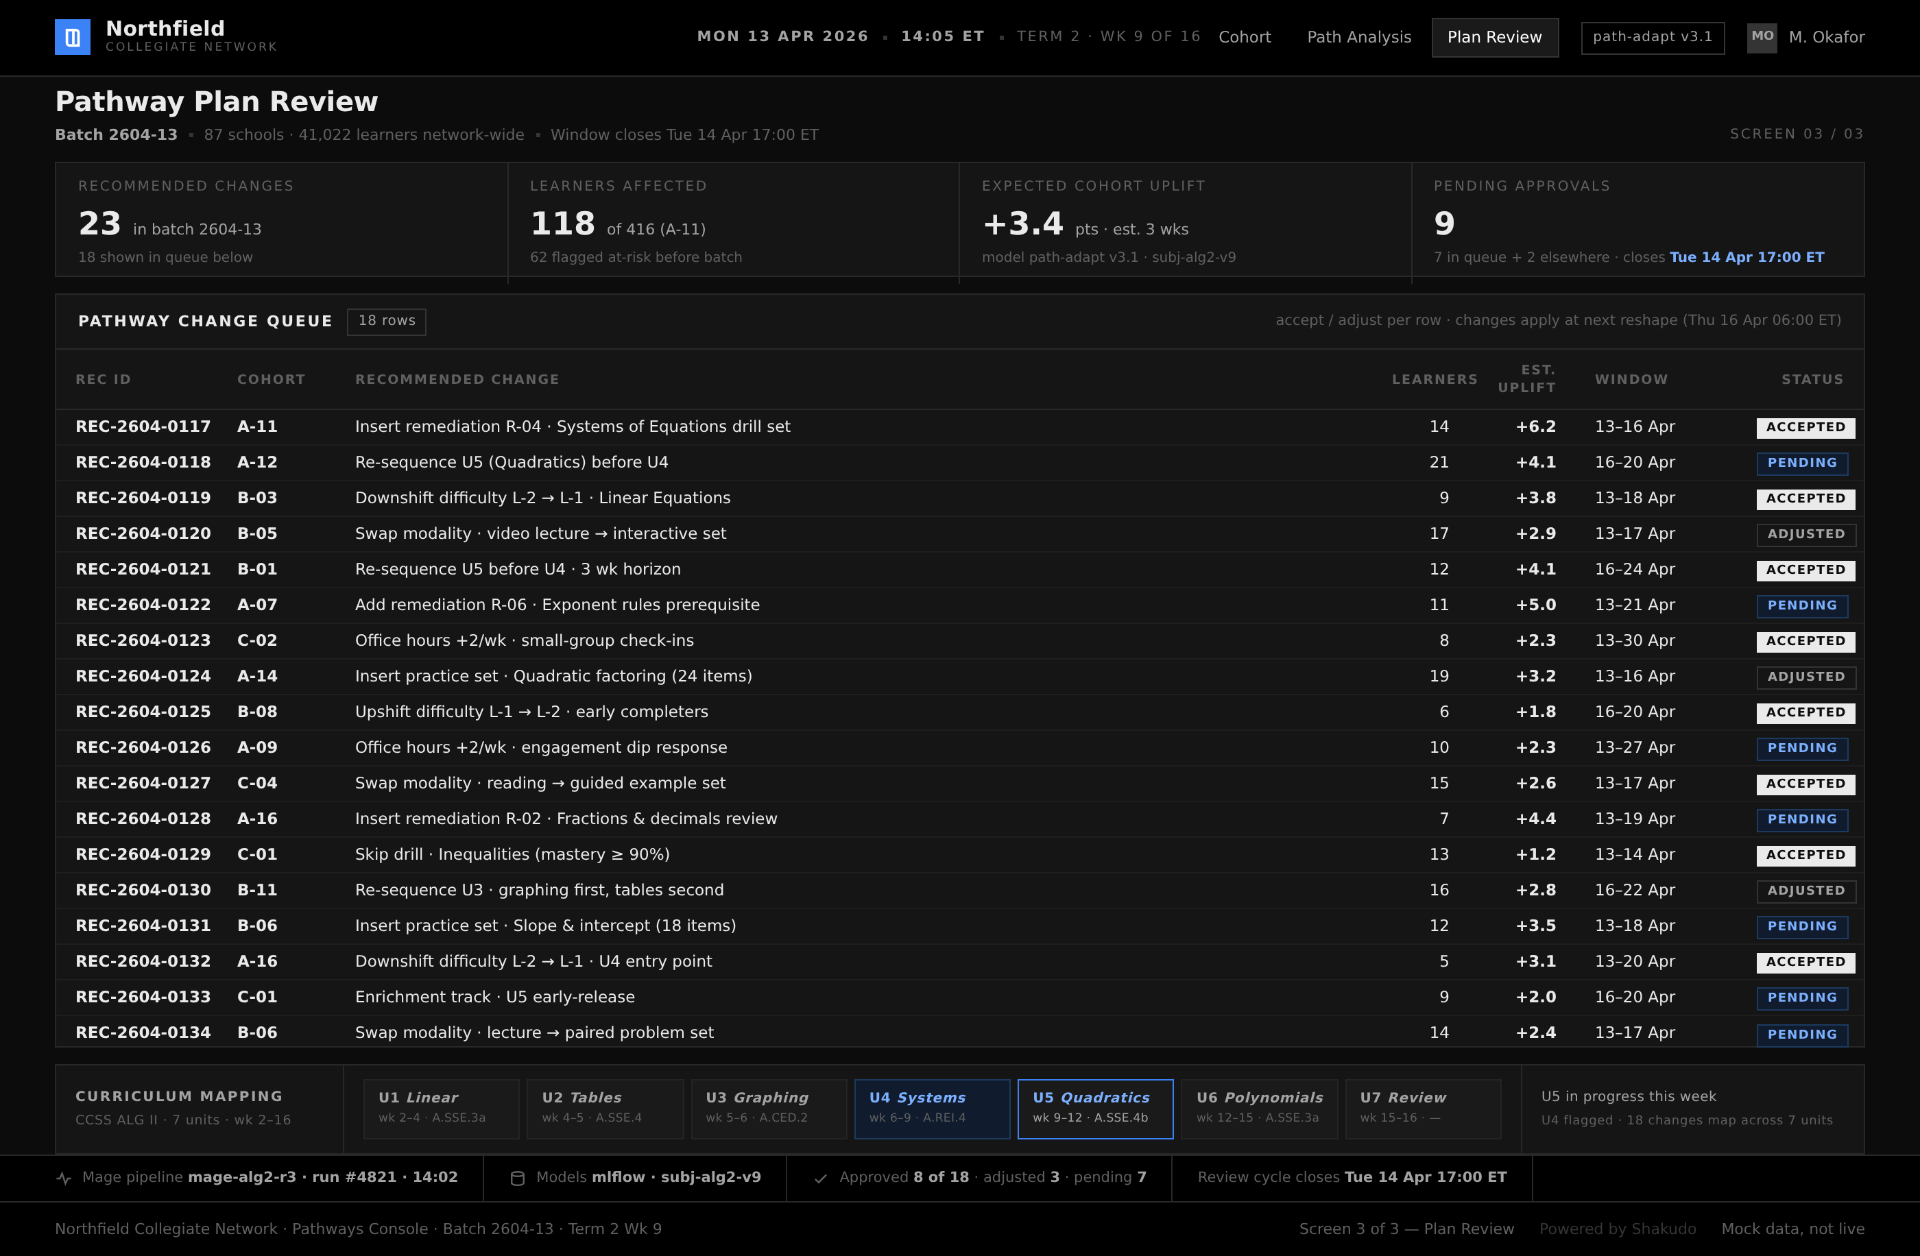Viewport: 1920px width, 1256px height.
Task: Sort by the EST. UPLIFT column header
Action: (x=1526, y=378)
